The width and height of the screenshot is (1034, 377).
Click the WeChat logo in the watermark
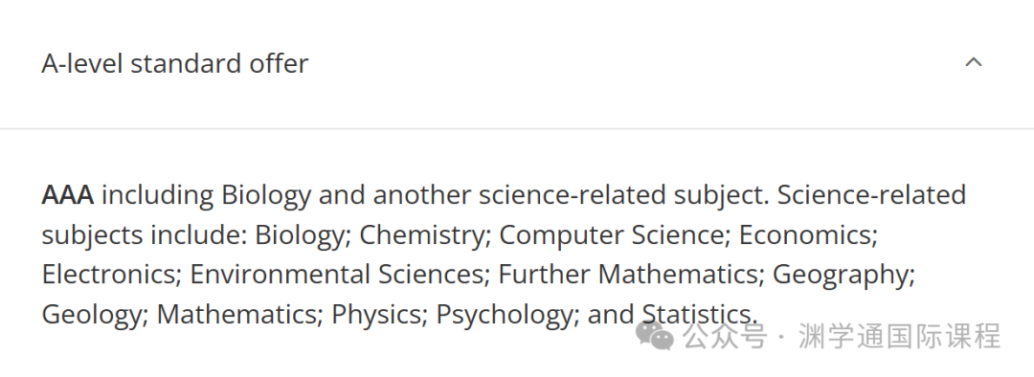pyautogui.click(x=654, y=336)
